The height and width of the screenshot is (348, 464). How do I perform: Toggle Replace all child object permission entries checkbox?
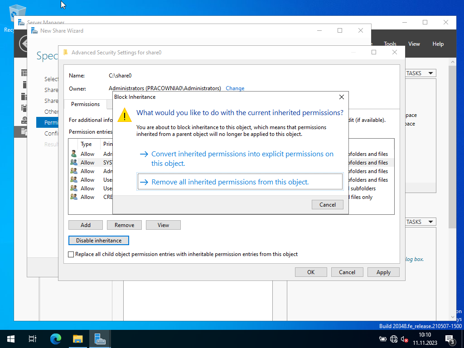coord(71,254)
